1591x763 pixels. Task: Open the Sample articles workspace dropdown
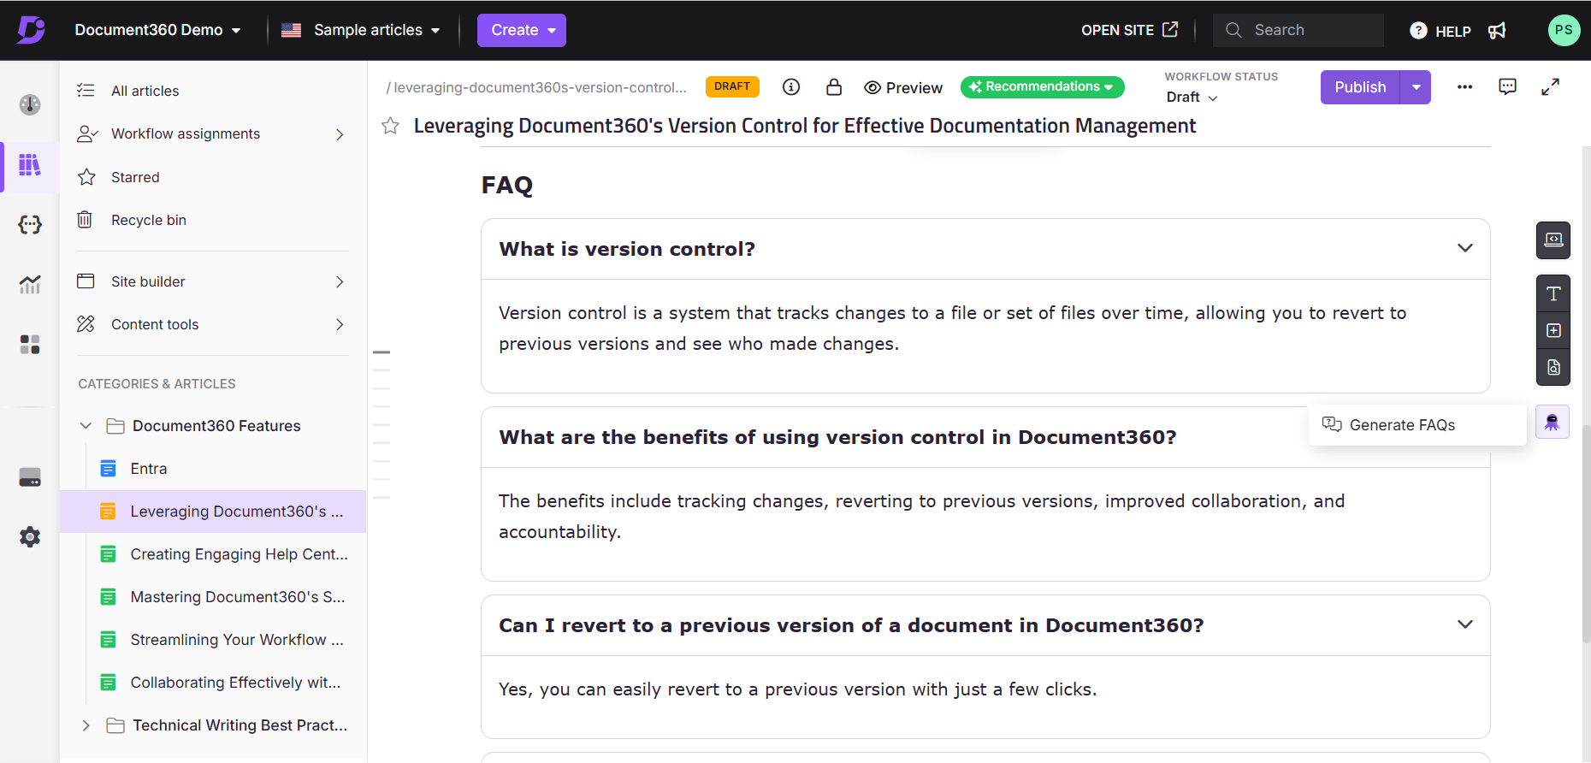pyautogui.click(x=361, y=30)
